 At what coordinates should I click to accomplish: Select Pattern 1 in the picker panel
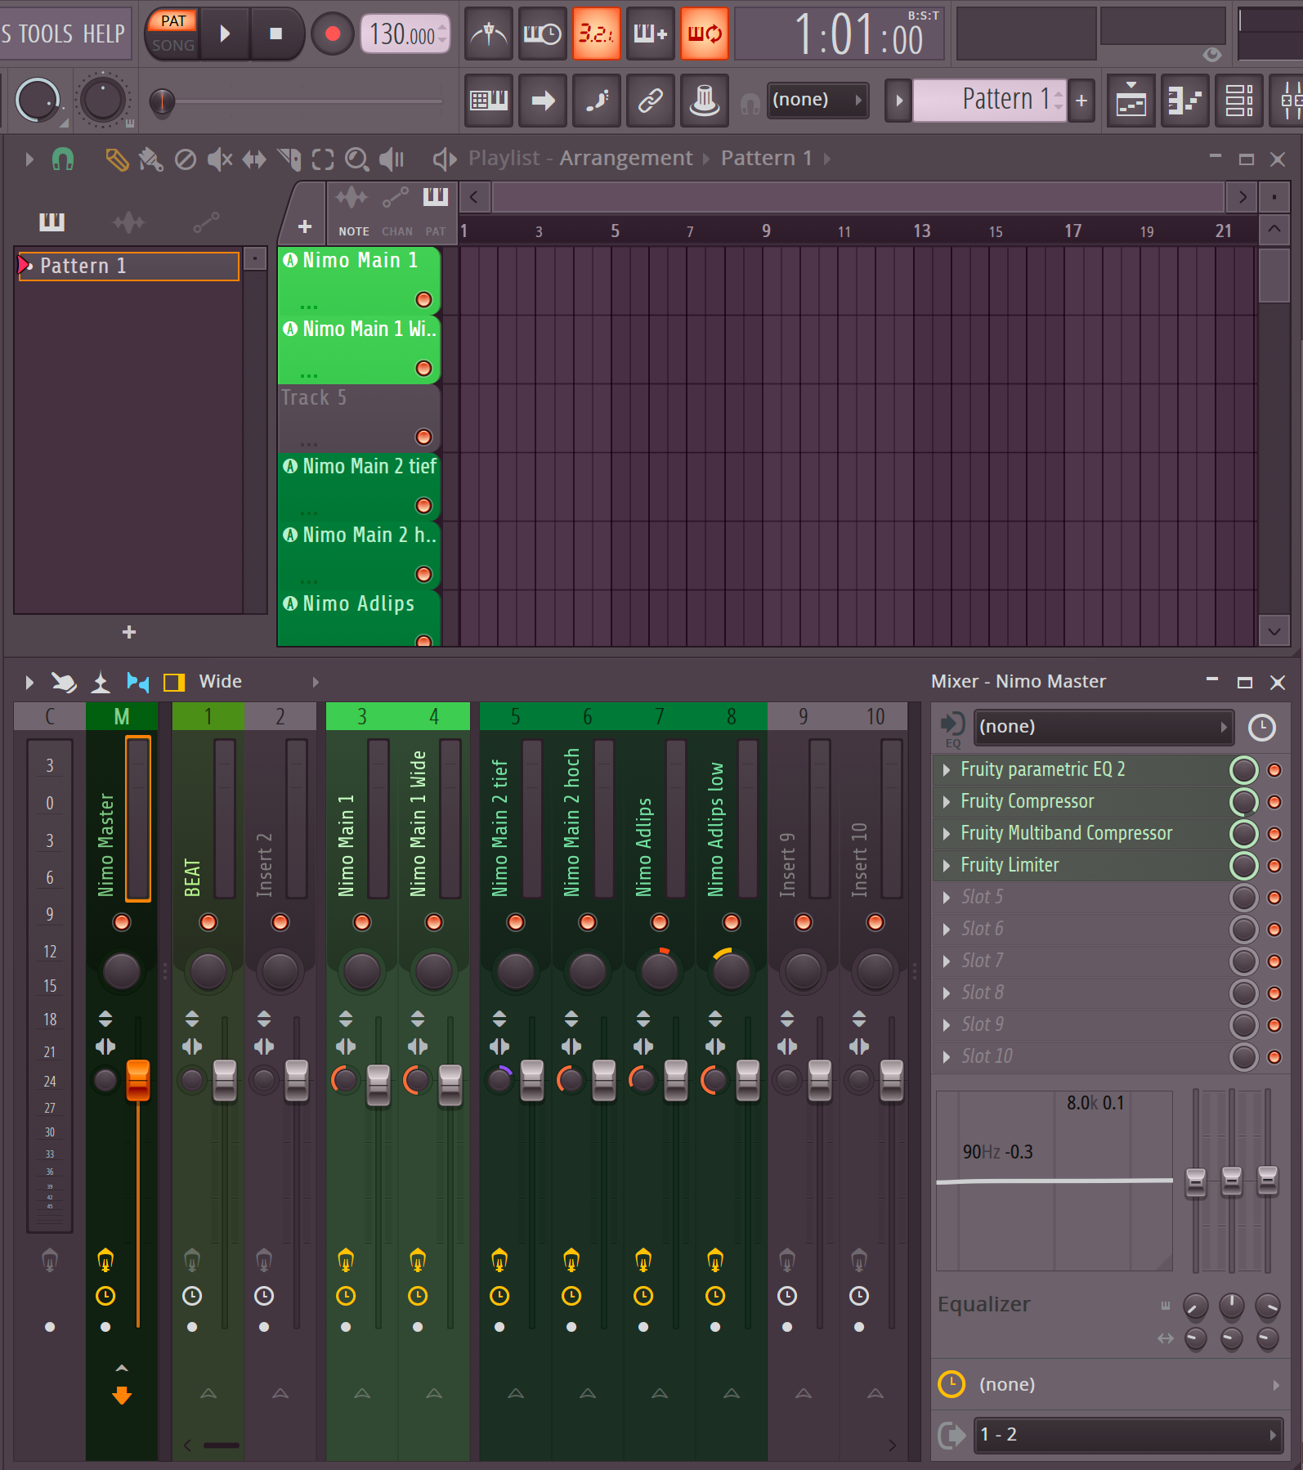pos(128,266)
